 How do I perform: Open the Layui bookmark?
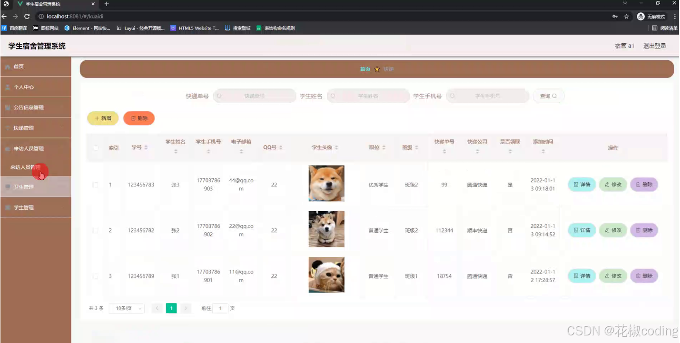141,28
